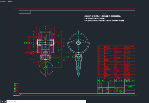Select the red parts list table
This screenshot has height=103, width=149.
coord(116,62)
